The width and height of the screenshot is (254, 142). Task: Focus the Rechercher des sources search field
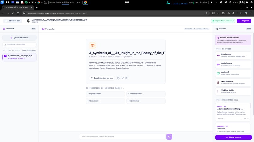tap(19, 45)
